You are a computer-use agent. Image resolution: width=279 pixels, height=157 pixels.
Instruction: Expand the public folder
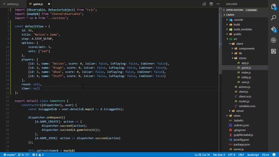[x=237, y=34]
